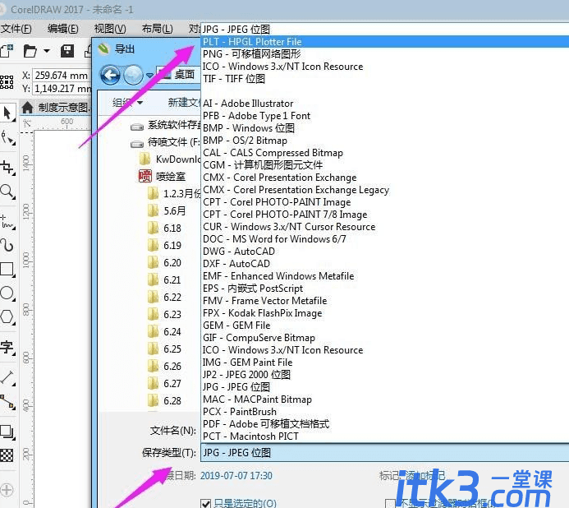The width and height of the screenshot is (569, 508).
Task: Select the Crop tool
Action: pyautogui.click(x=7, y=168)
